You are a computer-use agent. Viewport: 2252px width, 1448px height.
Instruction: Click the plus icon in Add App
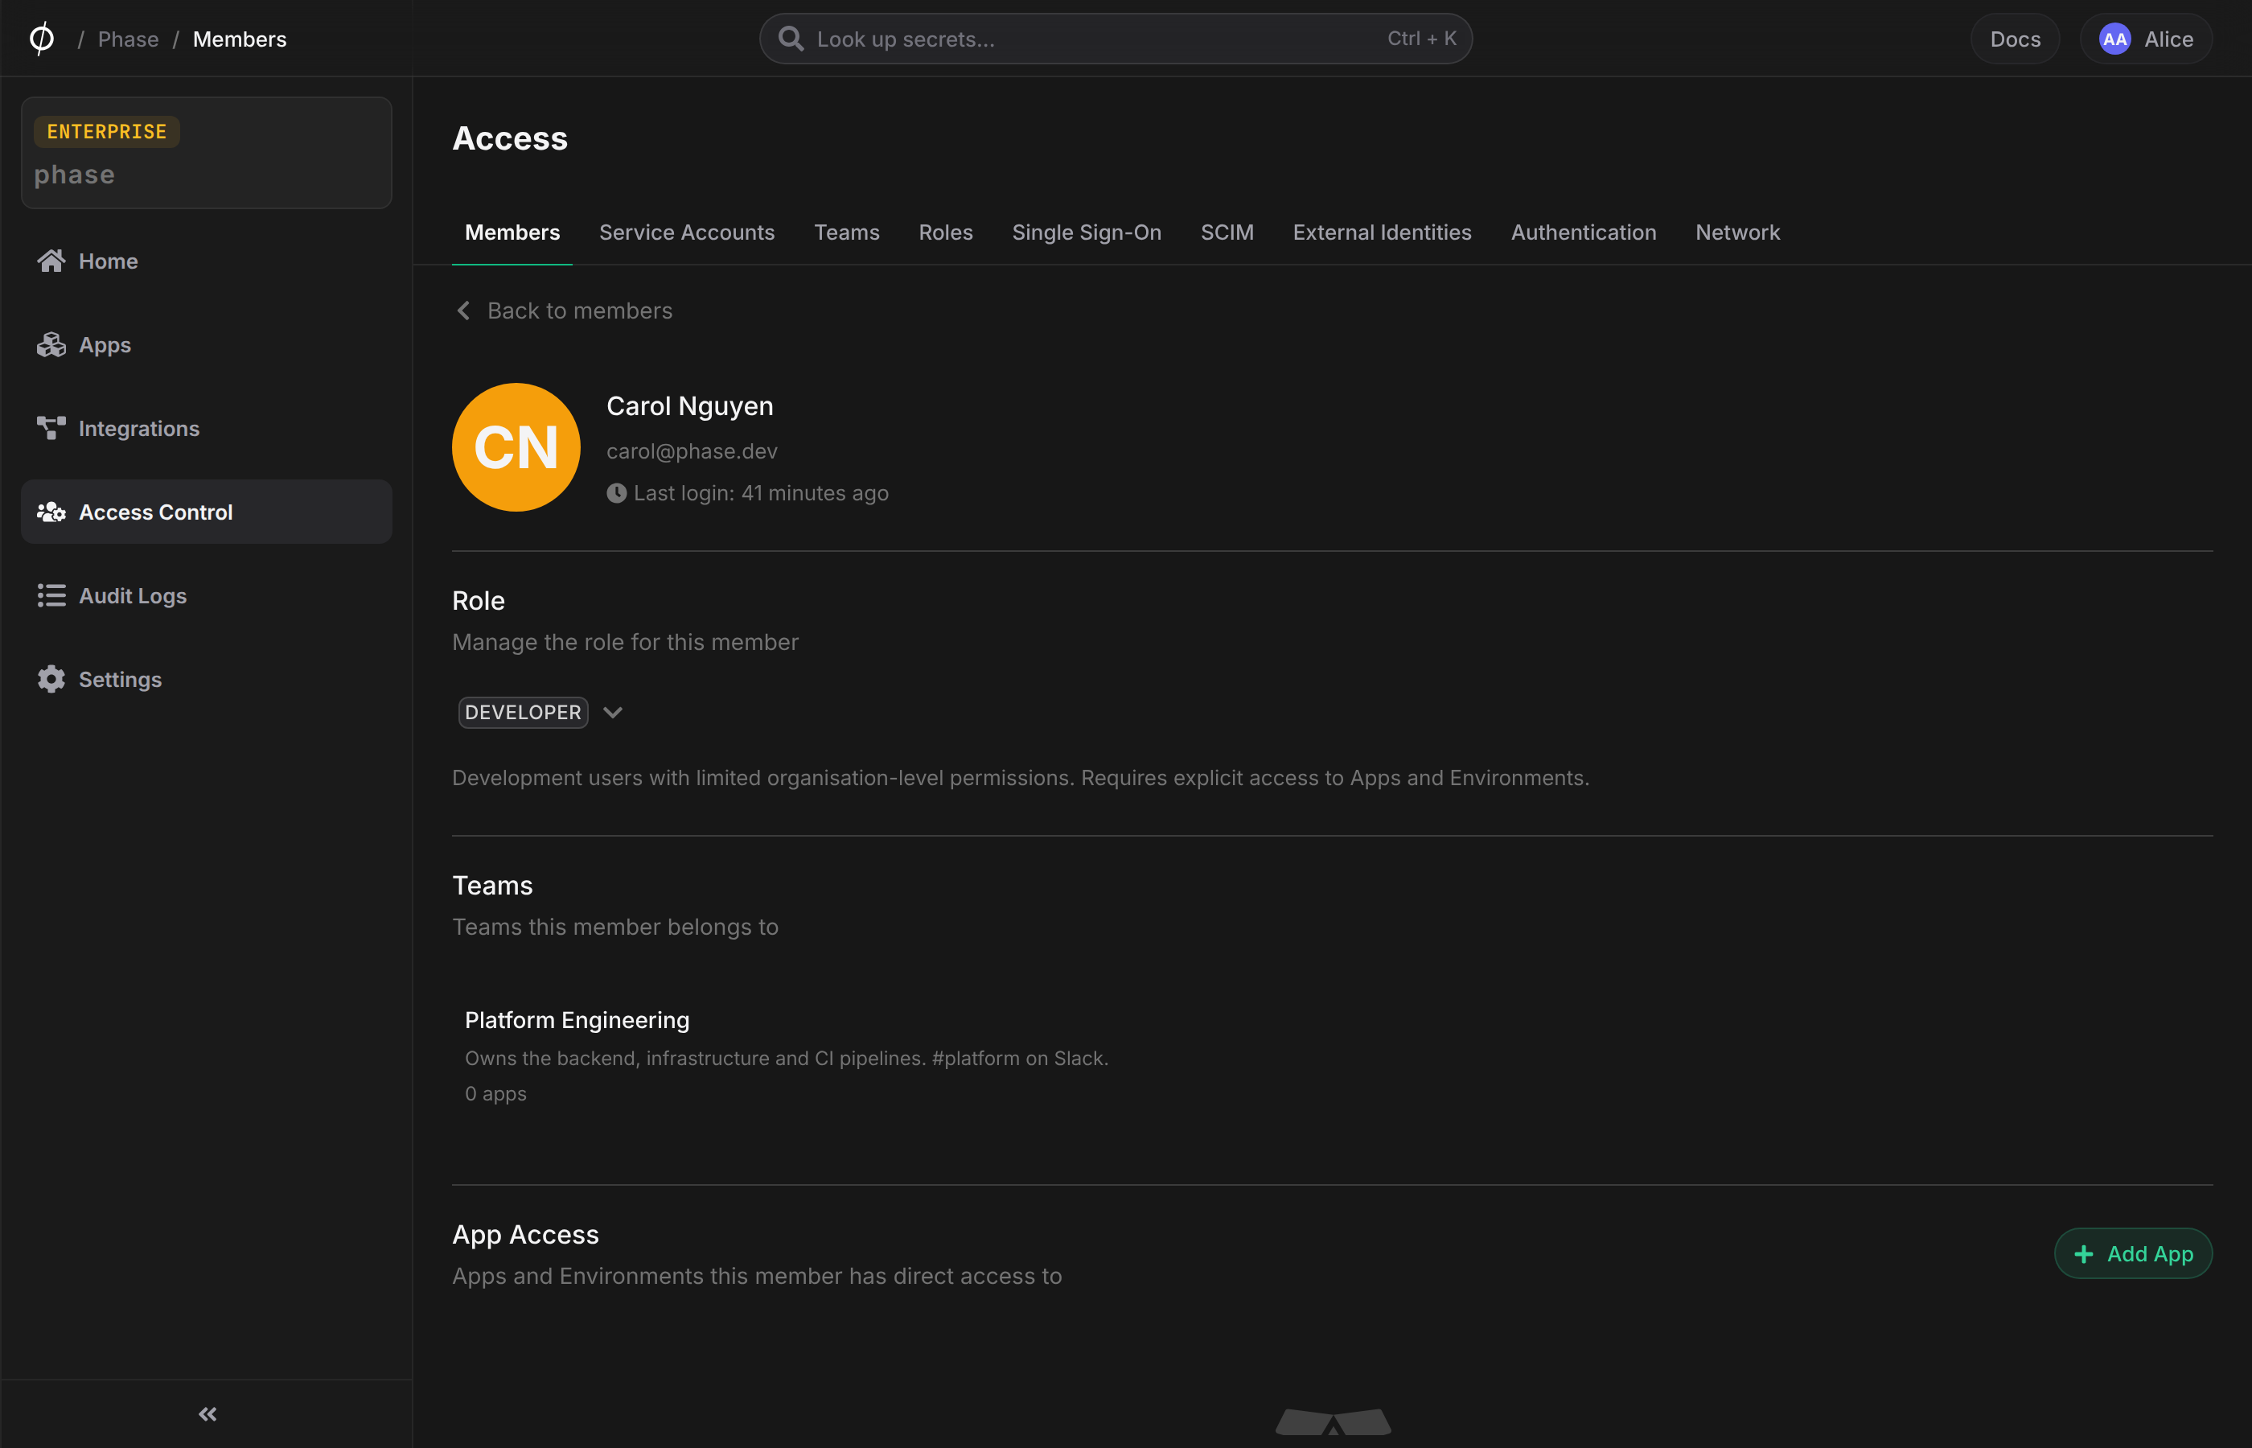[2083, 1253]
